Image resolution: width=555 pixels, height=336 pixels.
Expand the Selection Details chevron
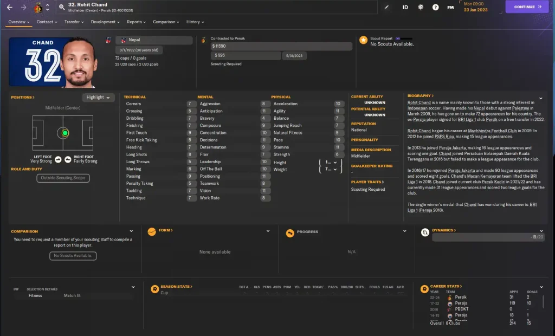[133, 287]
